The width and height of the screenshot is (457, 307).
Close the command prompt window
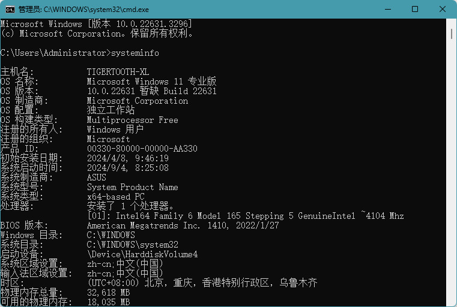[443, 10]
